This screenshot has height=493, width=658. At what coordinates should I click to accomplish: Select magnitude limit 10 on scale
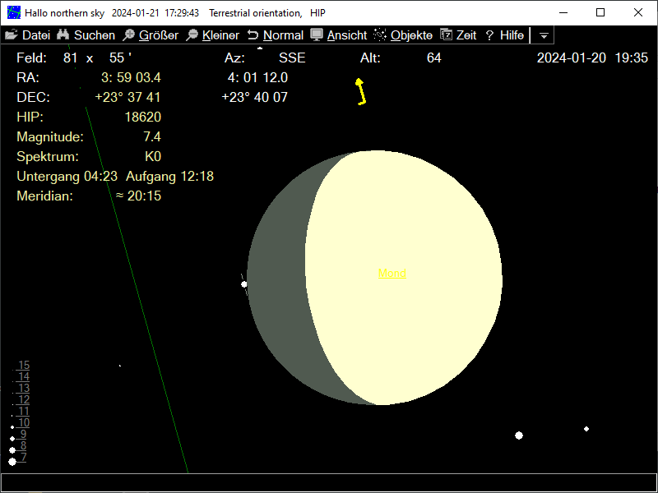point(23,422)
